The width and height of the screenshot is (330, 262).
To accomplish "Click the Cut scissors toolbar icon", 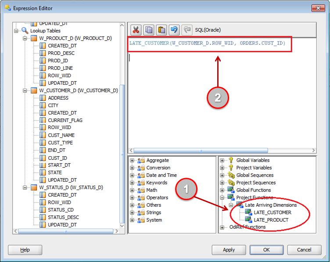I will 136,30.
